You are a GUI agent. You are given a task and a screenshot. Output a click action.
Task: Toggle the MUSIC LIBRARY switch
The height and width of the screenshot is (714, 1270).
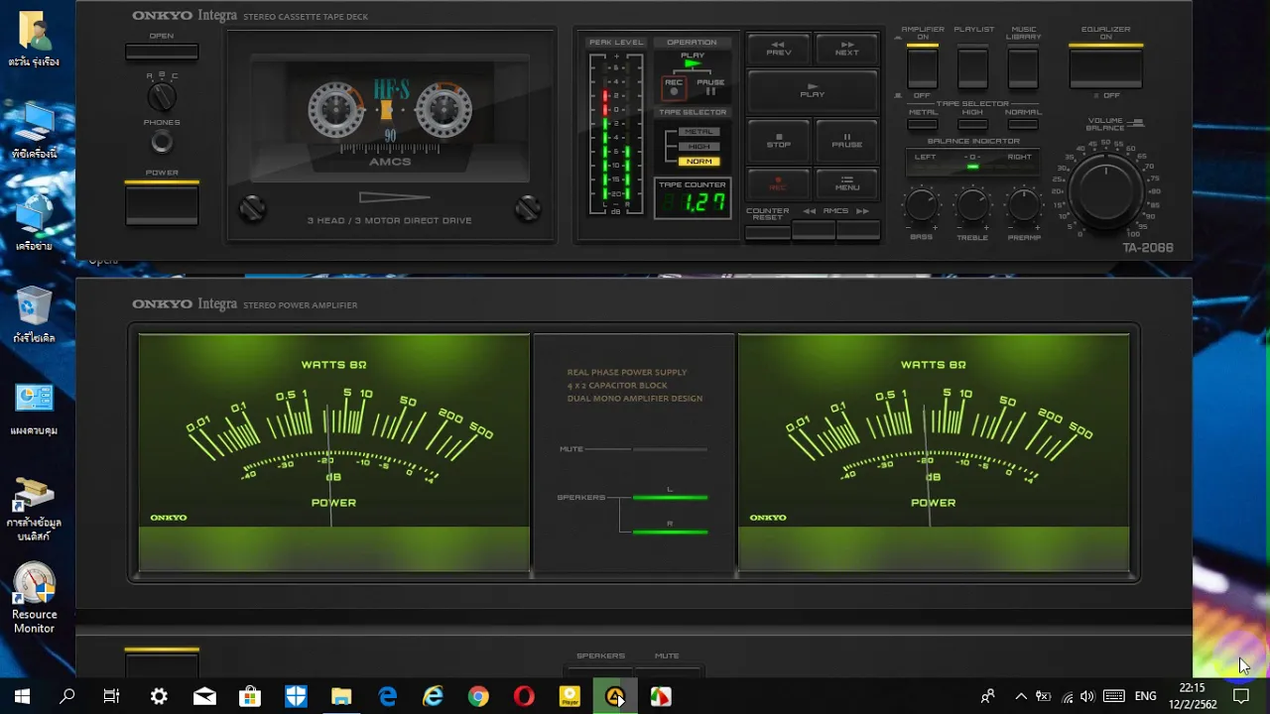click(1023, 66)
